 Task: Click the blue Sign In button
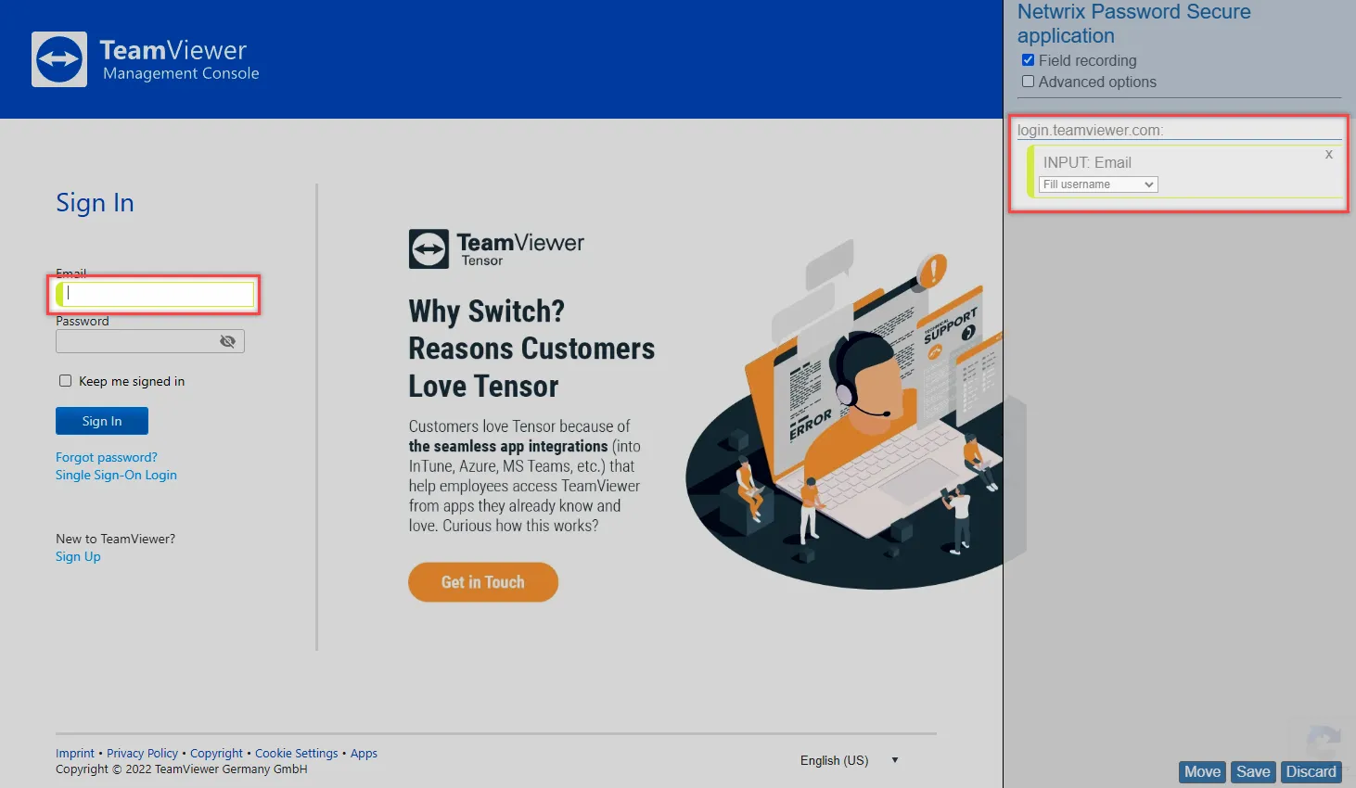point(102,421)
